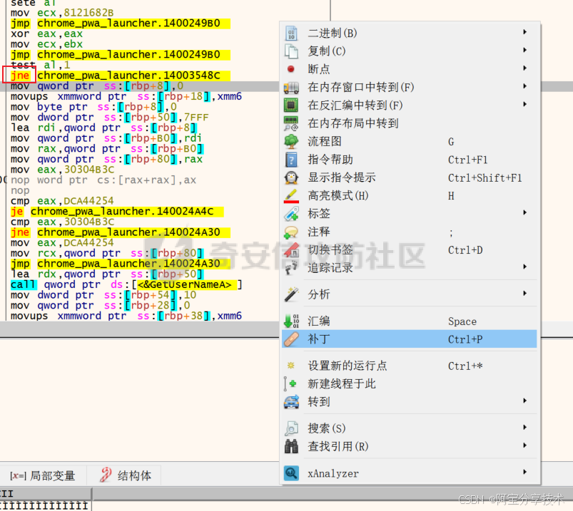The width and height of the screenshot is (573, 511).
Task: Switch to the 局部变量 tab
Action: (x=43, y=475)
